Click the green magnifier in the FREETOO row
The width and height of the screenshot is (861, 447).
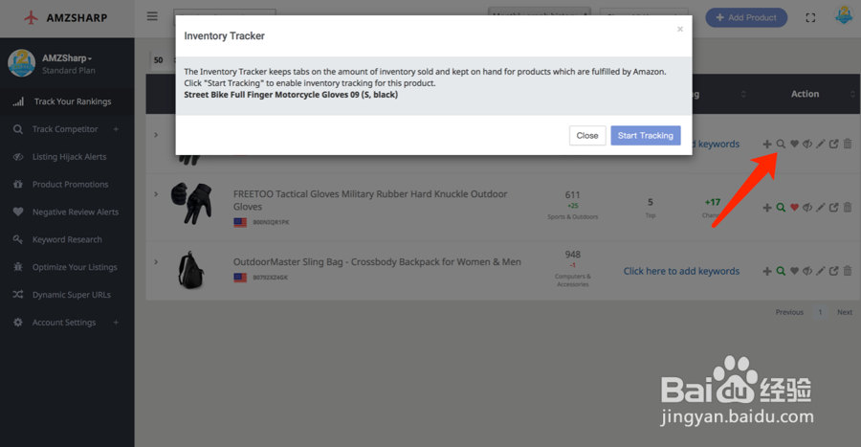point(781,208)
